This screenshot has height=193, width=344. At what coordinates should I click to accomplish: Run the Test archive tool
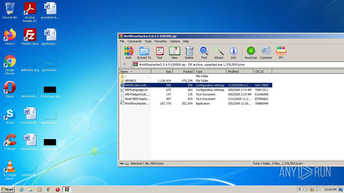point(160,53)
